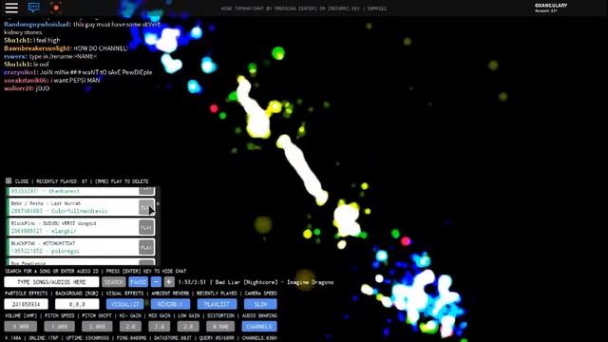
Task: Play BlackPink DUDUDU track
Action: point(146,228)
